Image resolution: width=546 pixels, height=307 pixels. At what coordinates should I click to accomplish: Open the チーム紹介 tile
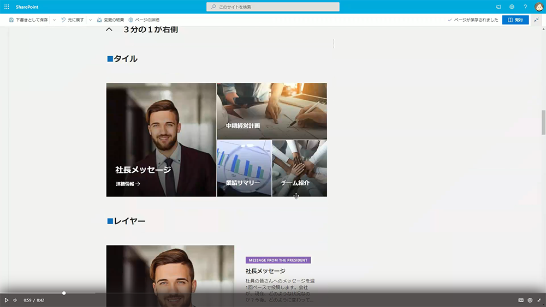[x=299, y=168]
